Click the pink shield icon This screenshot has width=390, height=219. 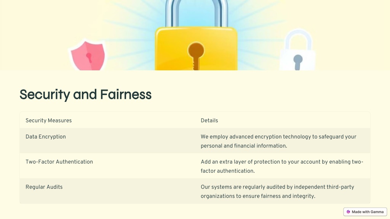[x=88, y=56]
